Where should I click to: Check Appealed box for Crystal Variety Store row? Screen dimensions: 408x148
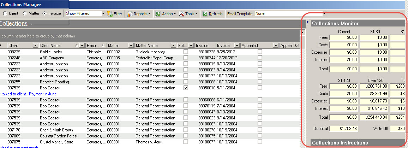260,142
